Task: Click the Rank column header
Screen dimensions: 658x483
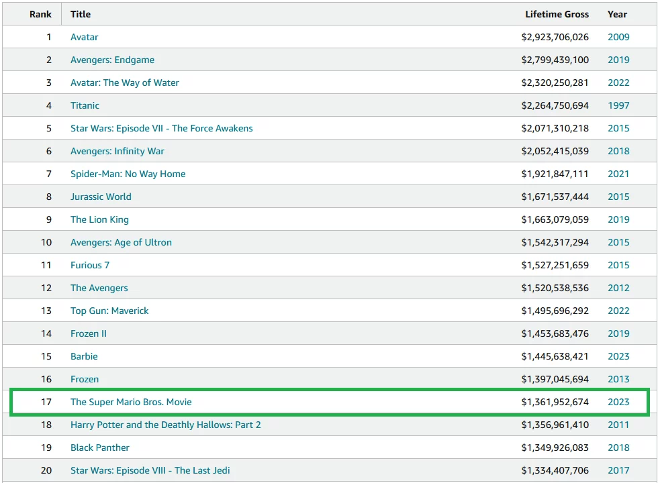Action: (x=40, y=14)
